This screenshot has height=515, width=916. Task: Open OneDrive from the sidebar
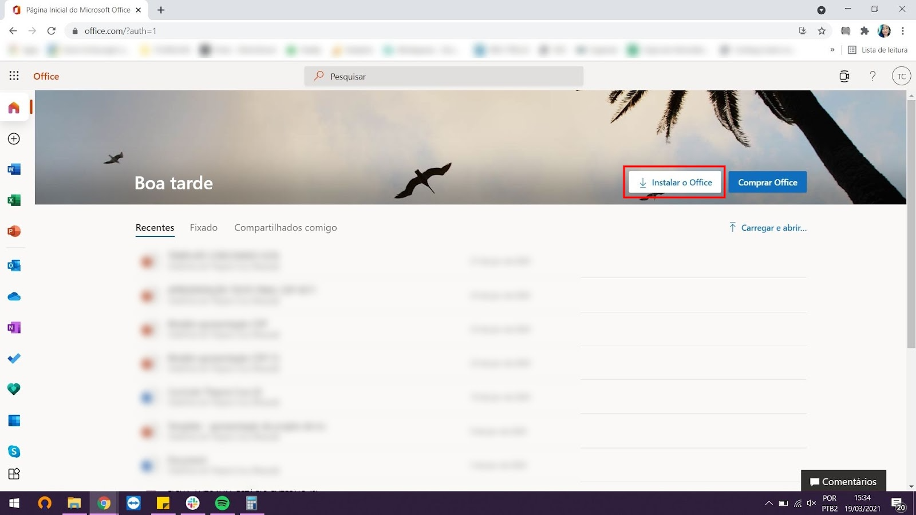(14, 296)
